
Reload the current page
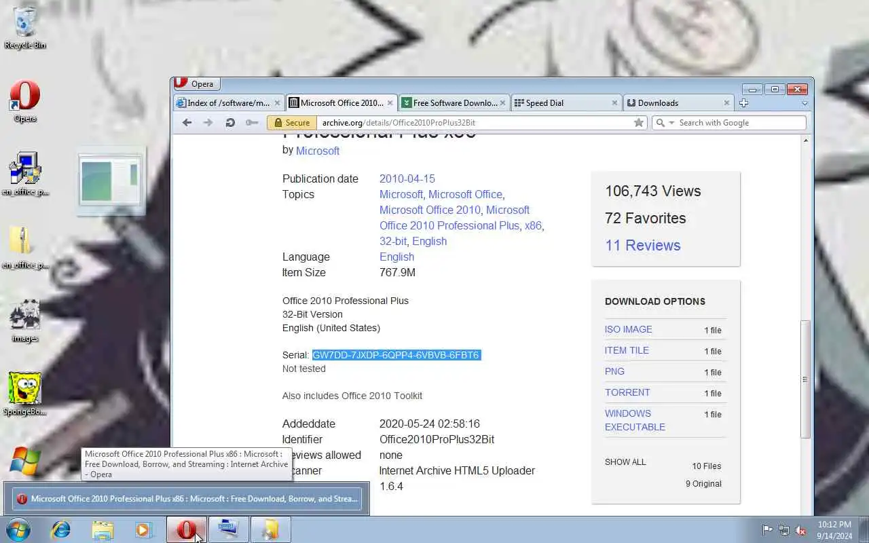pyautogui.click(x=230, y=122)
